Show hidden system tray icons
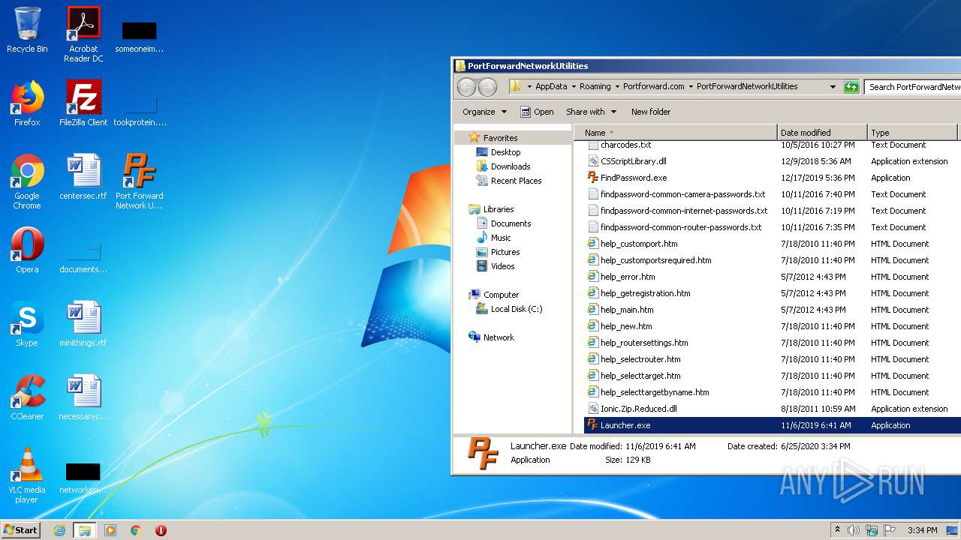Screen dimensions: 961x540 837,529
